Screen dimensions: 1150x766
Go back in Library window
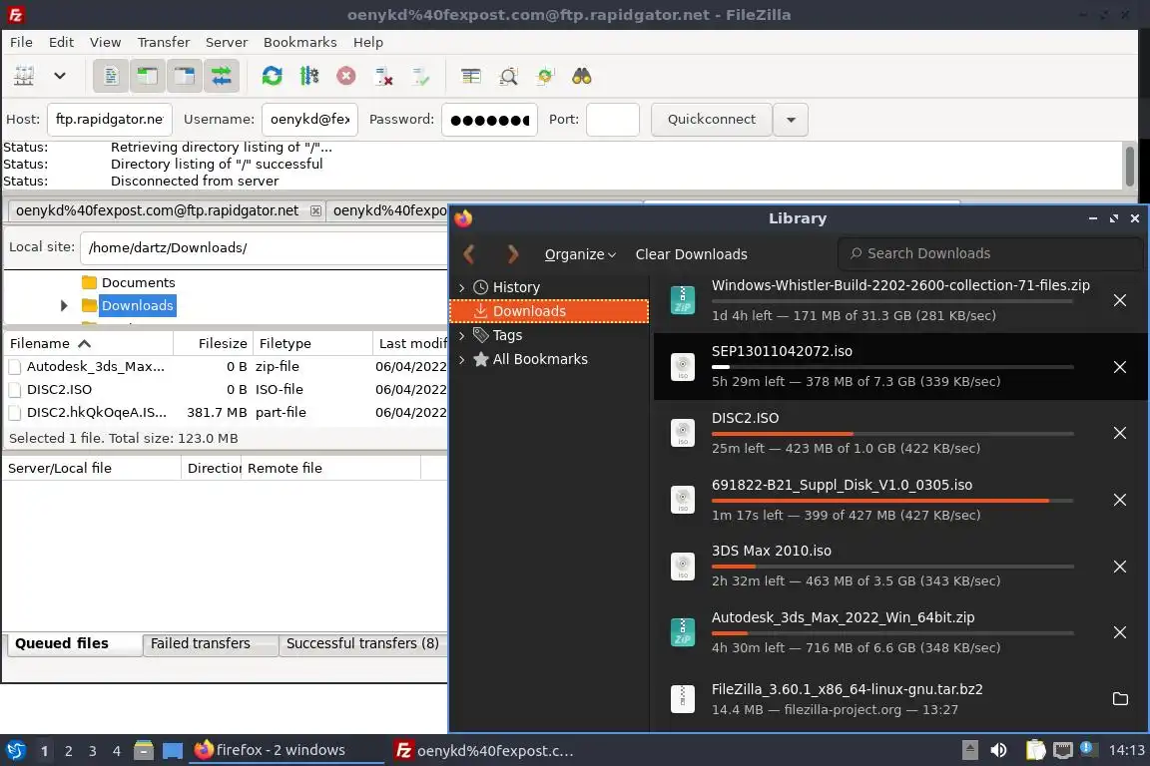469,254
